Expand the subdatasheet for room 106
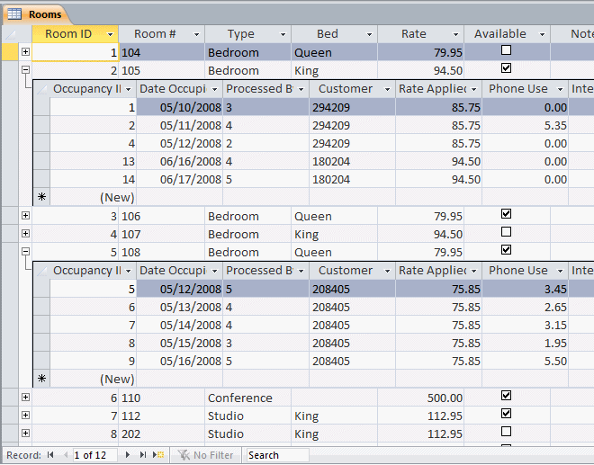The image size is (594, 465). [25, 216]
